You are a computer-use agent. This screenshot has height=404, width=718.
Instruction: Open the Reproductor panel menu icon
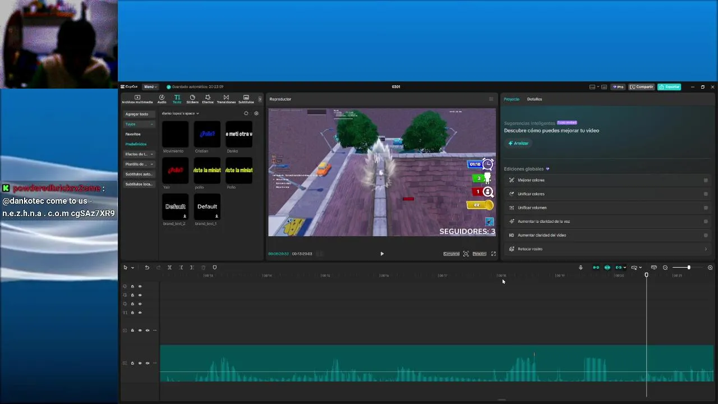491,99
